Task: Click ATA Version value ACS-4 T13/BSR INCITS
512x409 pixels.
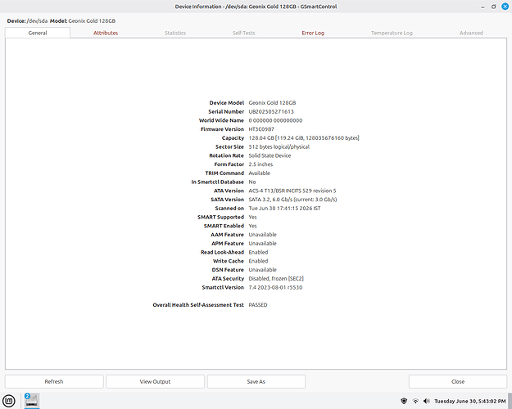Action: click(292, 191)
